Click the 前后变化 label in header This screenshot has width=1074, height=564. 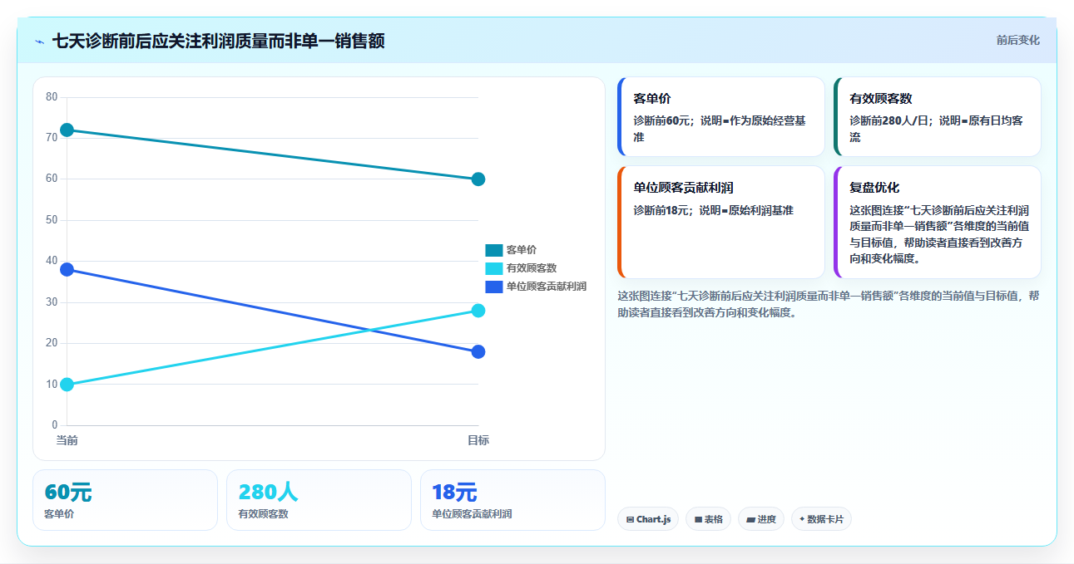(1017, 40)
